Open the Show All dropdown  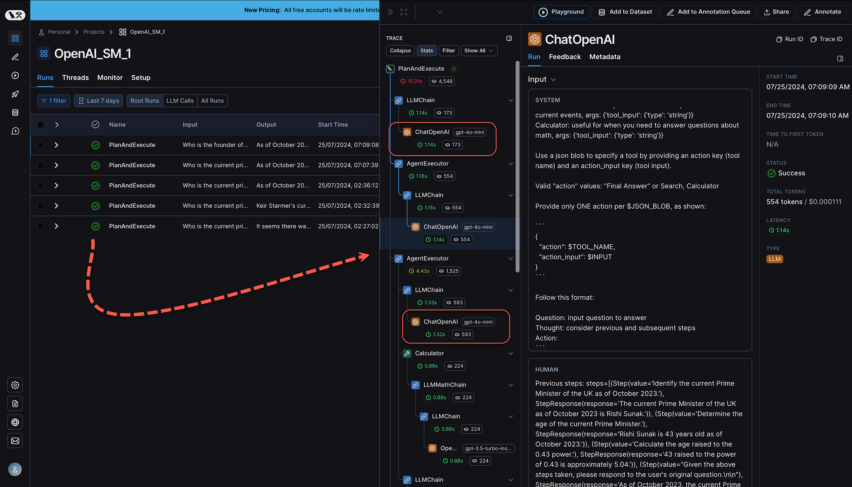[x=479, y=50]
